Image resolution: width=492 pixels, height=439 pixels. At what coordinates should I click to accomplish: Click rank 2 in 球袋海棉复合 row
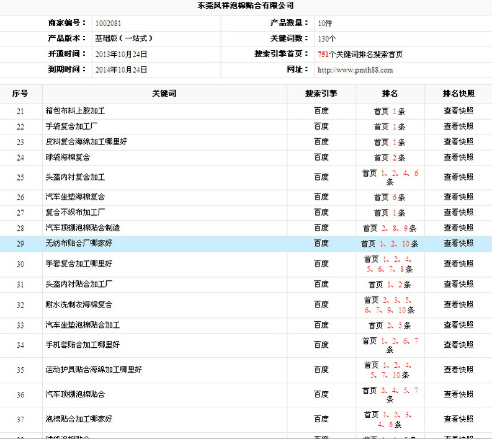click(x=395, y=158)
